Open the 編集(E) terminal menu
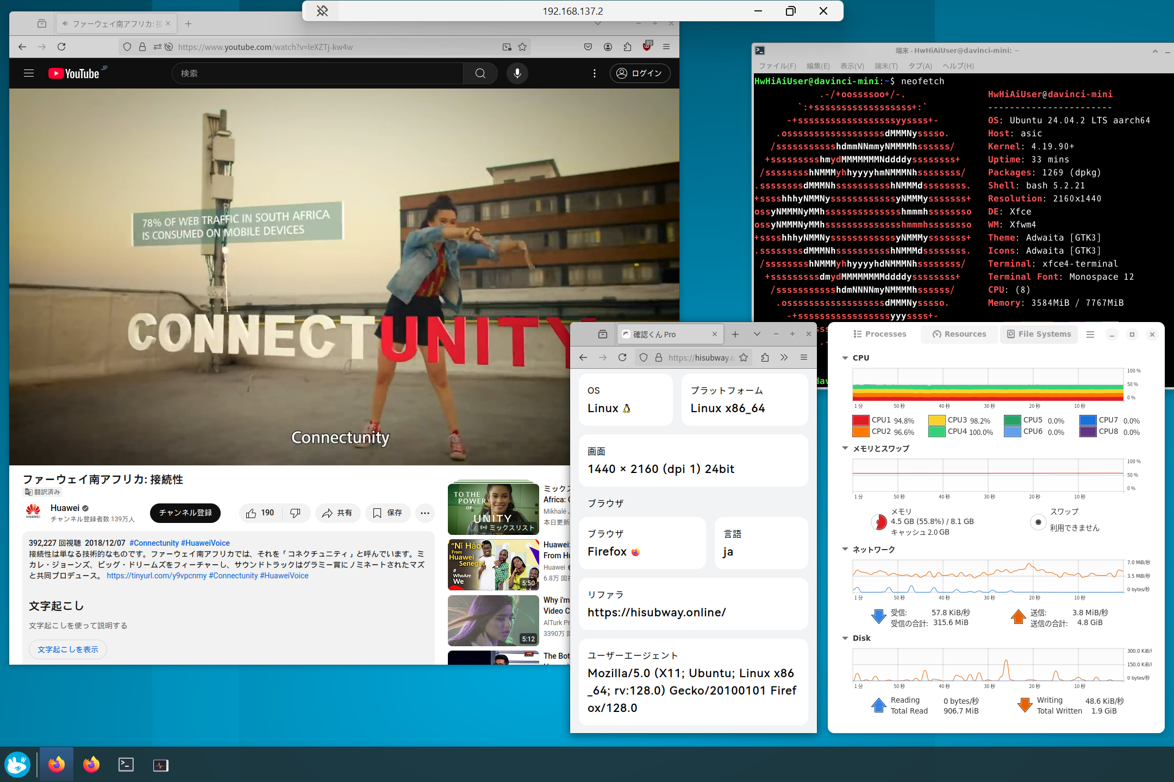Screen dimensions: 1174x782 tap(818, 66)
